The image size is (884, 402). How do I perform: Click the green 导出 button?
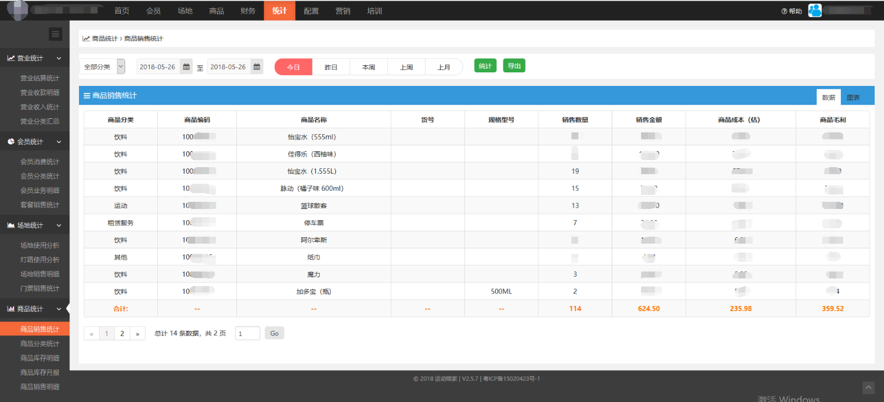point(514,66)
